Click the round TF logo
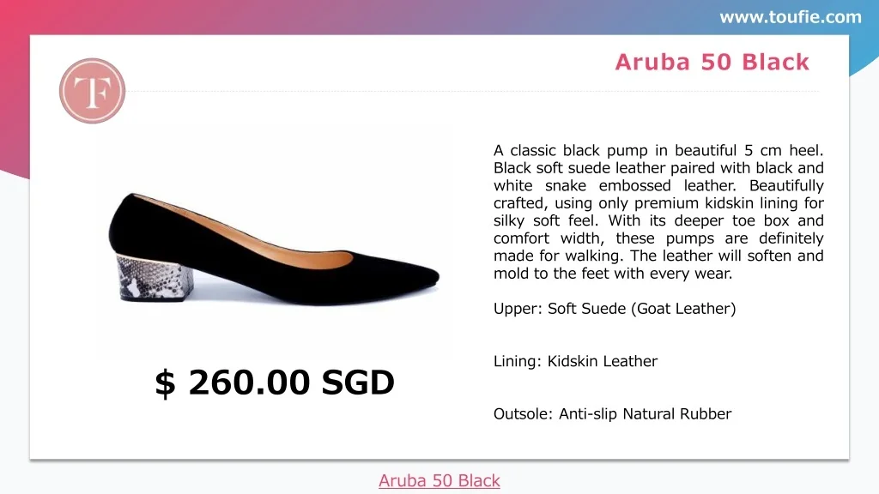This screenshot has height=494, width=879. click(92, 91)
